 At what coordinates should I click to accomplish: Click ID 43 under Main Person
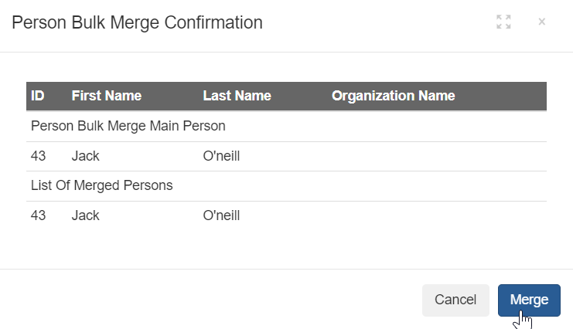[39, 156]
